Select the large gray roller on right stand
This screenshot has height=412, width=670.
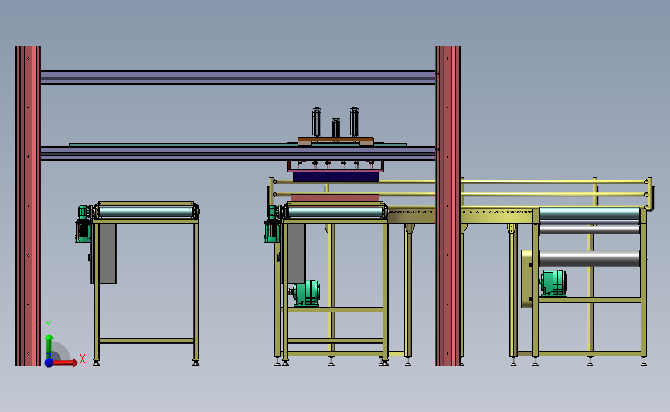590,259
